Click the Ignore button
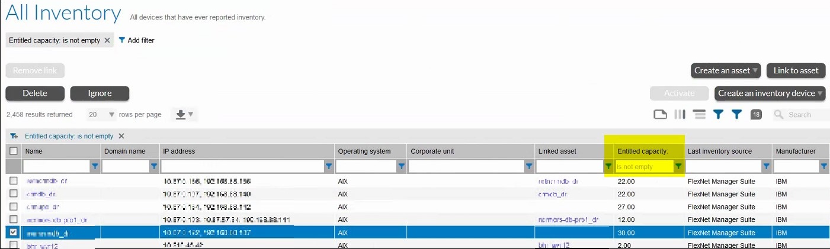 coord(100,93)
